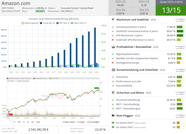Screen dimensions: 186x134
Task: Click green flag beside Zu hohes KUV
Action: point(113,123)
